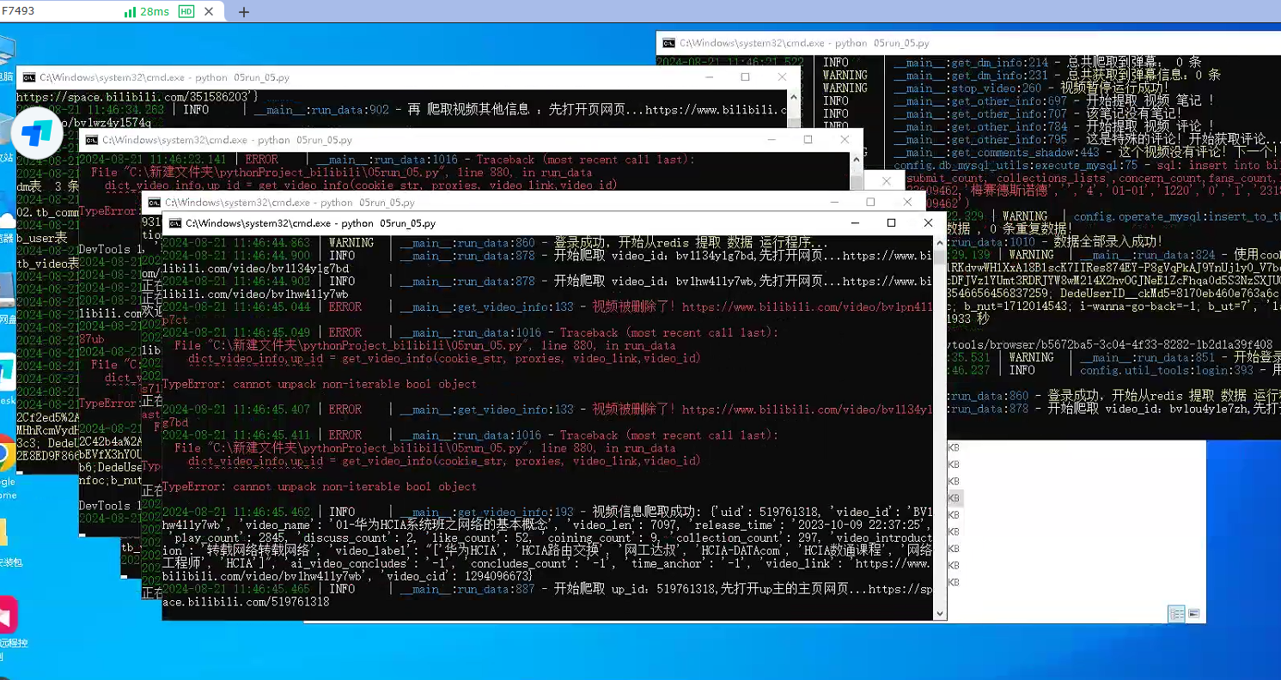Click the green signal strength icon in the F7493 tab

130,12
